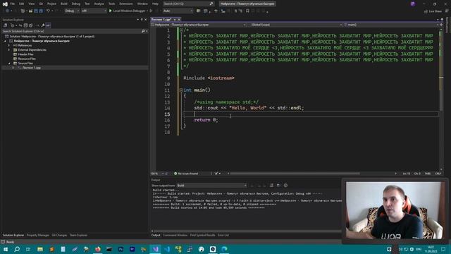Open the main() member dropdown

point(391,25)
